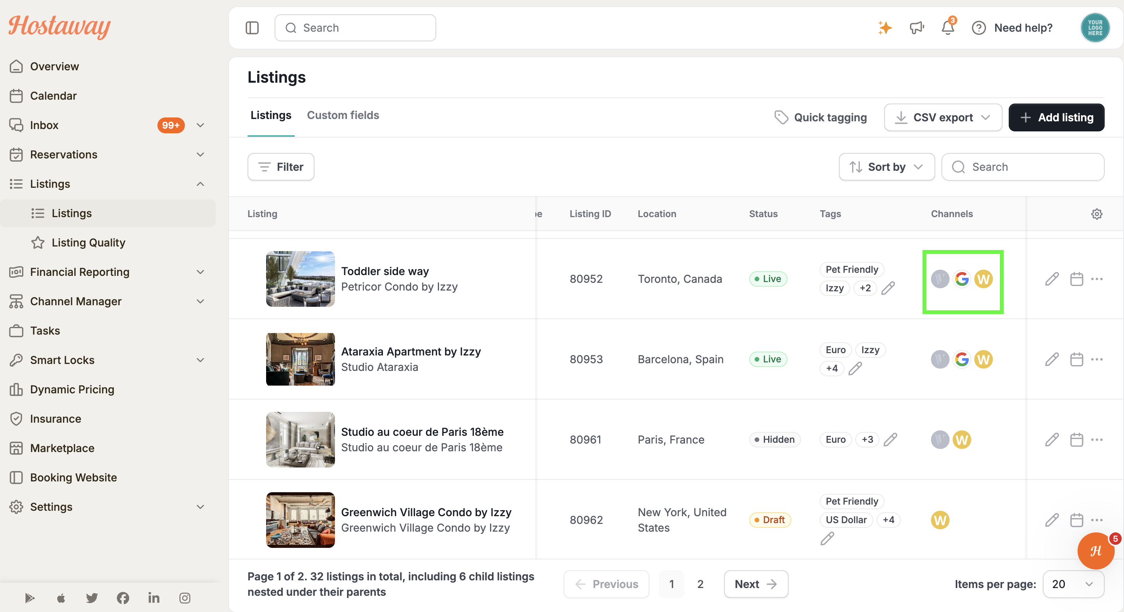The image size is (1124, 612).
Task: Go to page 2
Action: 700,584
